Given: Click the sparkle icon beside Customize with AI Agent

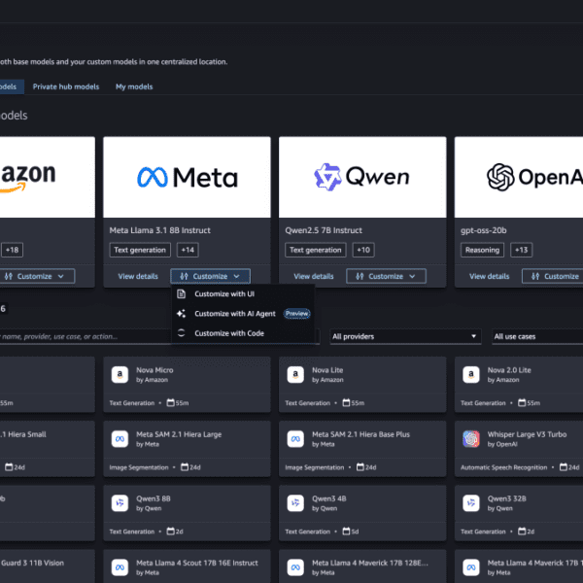Looking at the screenshot, I should [x=181, y=314].
